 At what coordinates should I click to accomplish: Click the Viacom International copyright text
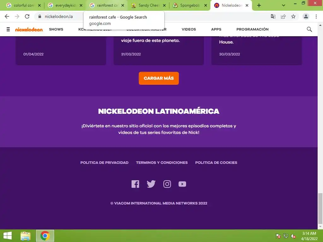click(159, 203)
